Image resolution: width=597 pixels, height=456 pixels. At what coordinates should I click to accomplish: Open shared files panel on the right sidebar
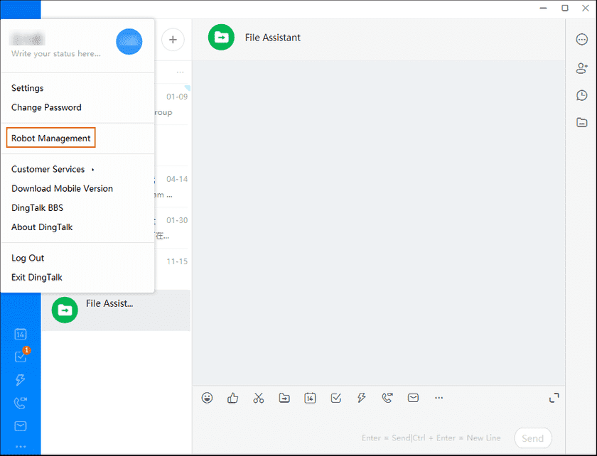pos(581,122)
